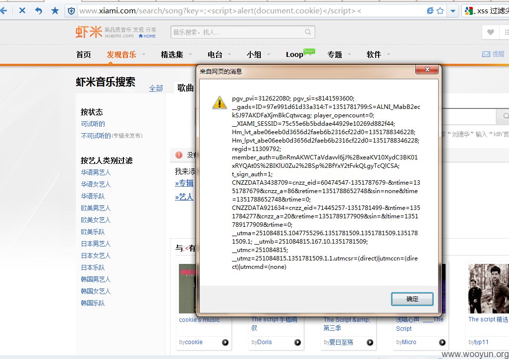Screen dimensions: 509x359
Task: Filter by 不可试听的 status
Action: click(x=96, y=136)
